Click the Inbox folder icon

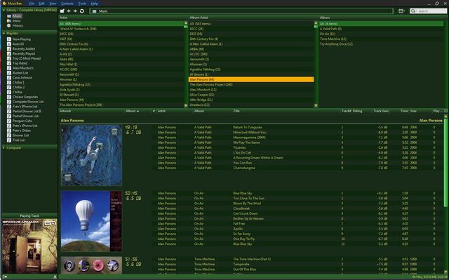[x=9, y=21]
